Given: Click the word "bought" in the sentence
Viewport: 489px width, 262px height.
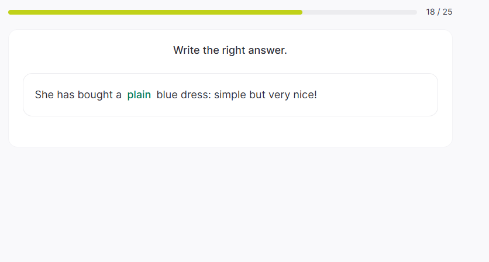Looking at the screenshot, I should 95,95.
